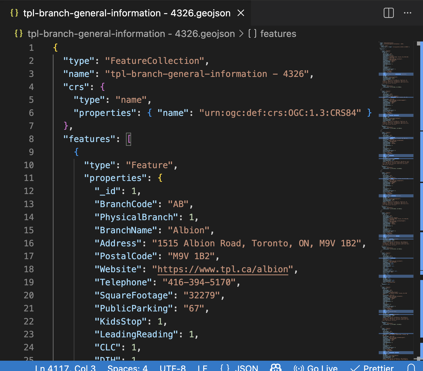Click line number 11 in gutter
The height and width of the screenshot is (371, 423).
click(x=29, y=178)
